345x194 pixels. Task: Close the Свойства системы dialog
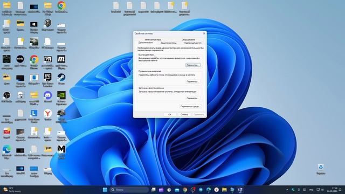204,33
